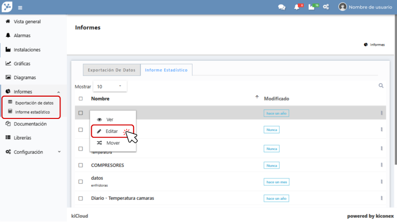Select Mover in the context menu
This screenshot has width=397, height=223.
tap(113, 143)
